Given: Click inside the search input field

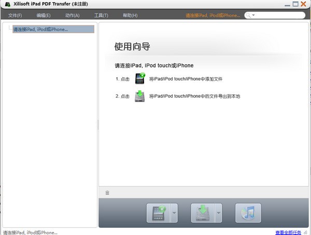Looking at the screenshot, I should click(x=280, y=16).
